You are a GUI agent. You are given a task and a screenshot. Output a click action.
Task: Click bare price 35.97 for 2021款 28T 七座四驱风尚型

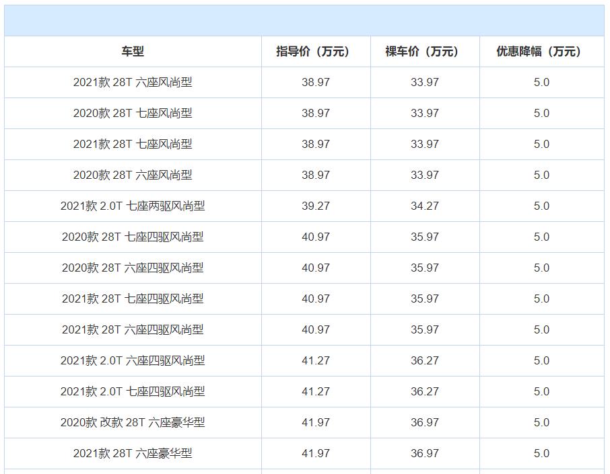coord(425,299)
